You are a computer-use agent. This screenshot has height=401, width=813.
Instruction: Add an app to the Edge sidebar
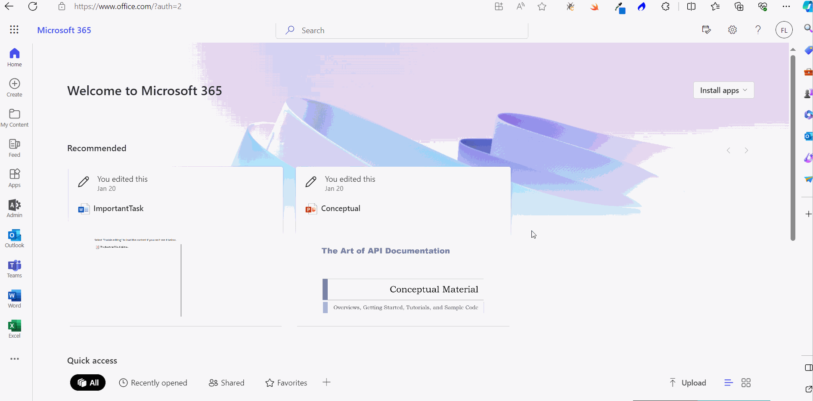(808, 214)
